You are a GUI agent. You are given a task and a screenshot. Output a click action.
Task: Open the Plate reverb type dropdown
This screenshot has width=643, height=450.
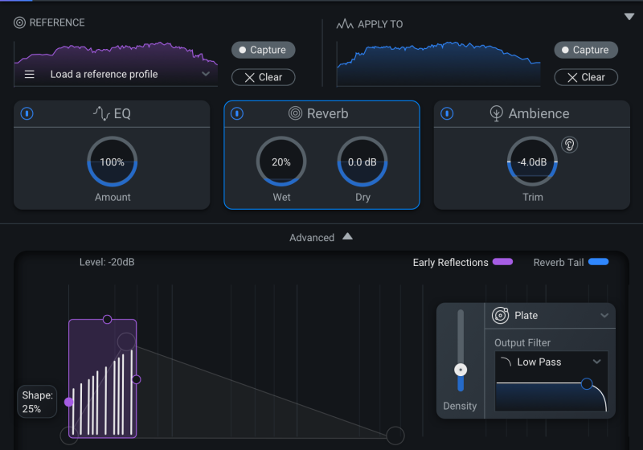[604, 315]
